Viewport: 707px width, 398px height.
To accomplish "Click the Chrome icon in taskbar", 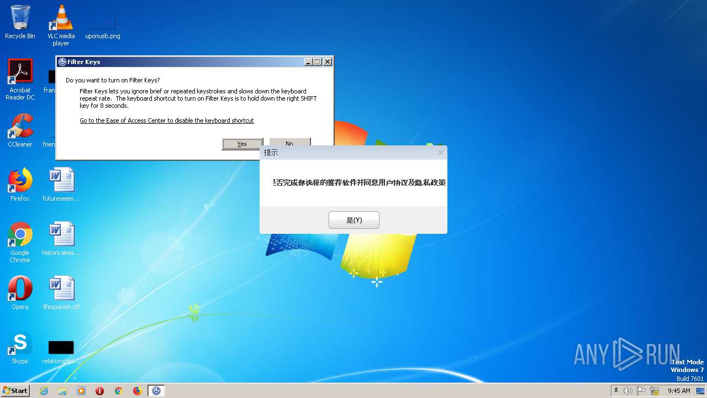I will [x=118, y=391].
